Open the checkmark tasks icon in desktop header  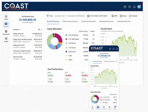[130, 7]
